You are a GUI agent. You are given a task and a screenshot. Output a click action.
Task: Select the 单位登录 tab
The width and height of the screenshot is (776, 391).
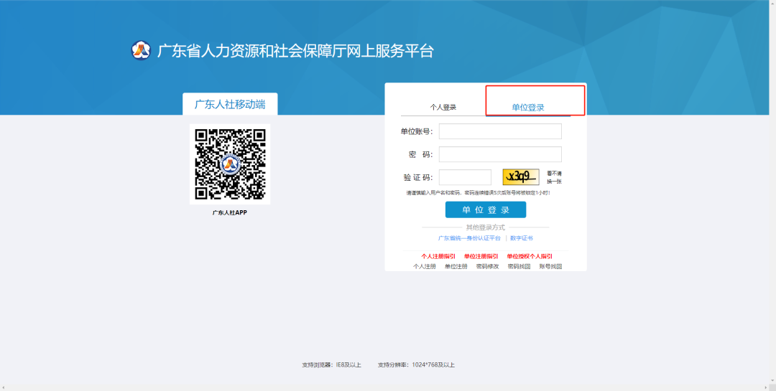528,108
